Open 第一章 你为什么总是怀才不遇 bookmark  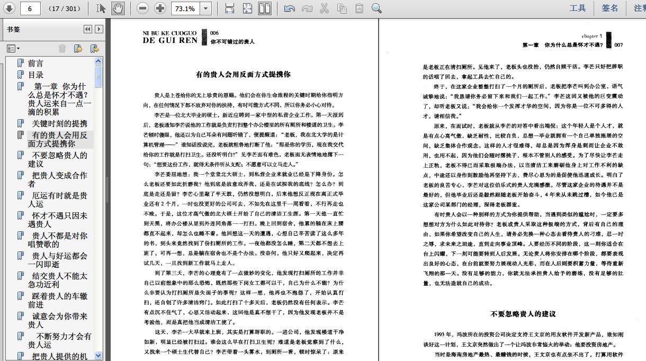[59, 99]
